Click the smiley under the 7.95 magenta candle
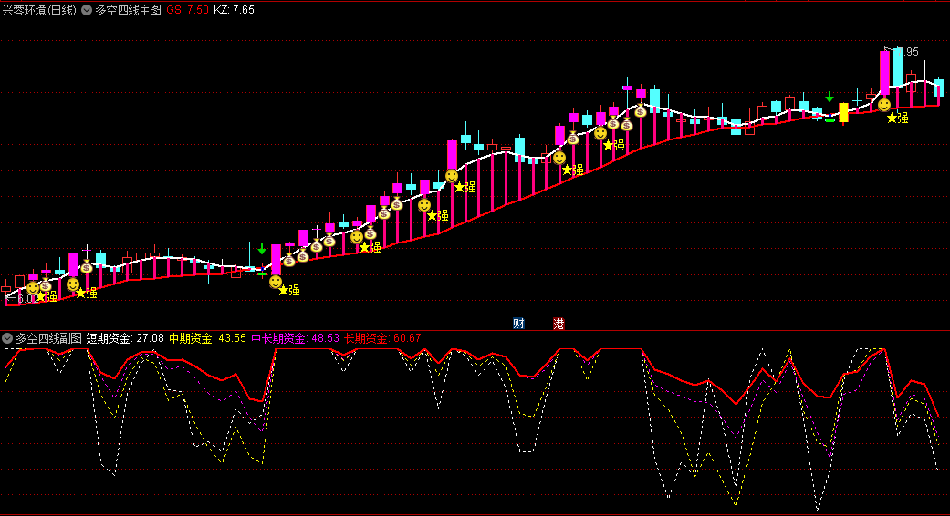Image resolution: width=950 pixels, height=516 pixels. pos(884,105)
